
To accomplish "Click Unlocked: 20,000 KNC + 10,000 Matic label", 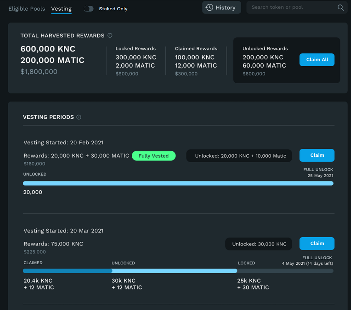I will point(240,156).
